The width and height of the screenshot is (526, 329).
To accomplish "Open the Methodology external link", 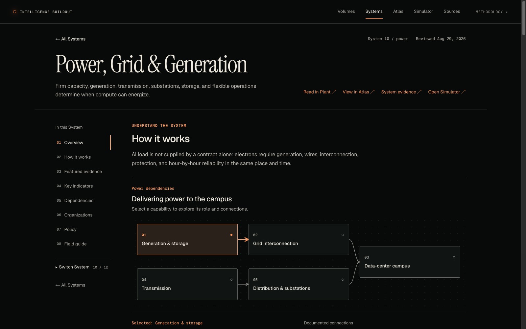I will tap(491, 12).
